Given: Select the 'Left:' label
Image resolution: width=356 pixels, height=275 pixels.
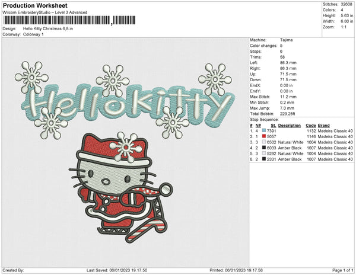Looking at the screenshot, I should (x=254, y=63).
